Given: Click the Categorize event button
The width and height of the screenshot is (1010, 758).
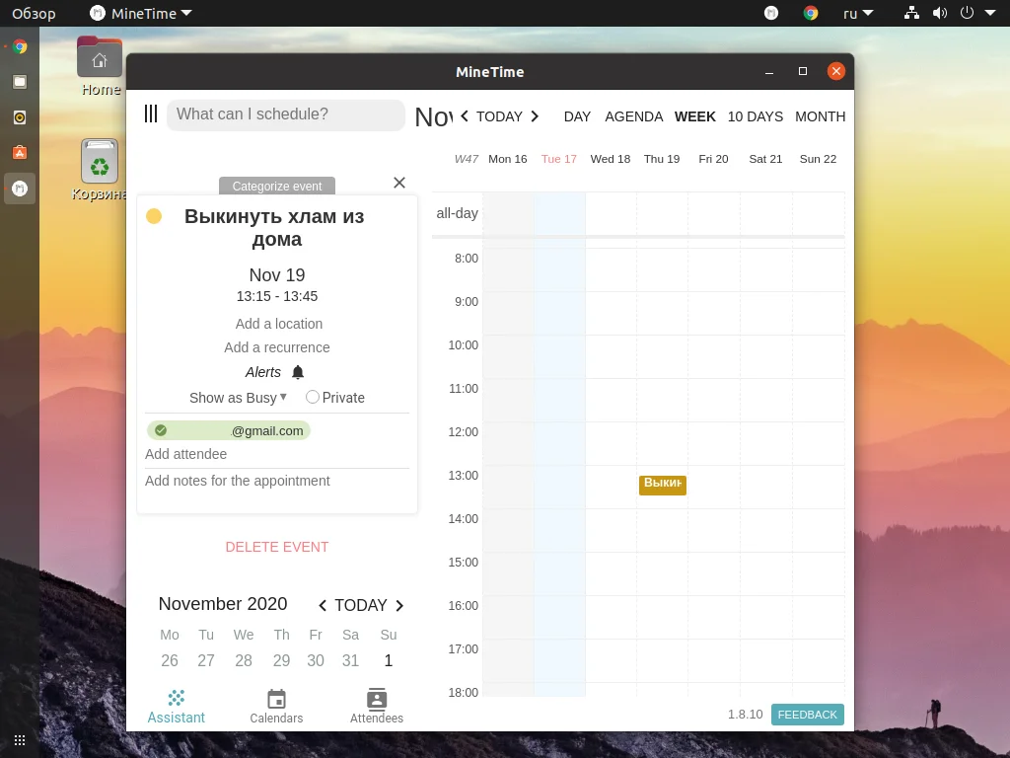Looking at the screenshot, I should 277,186.
